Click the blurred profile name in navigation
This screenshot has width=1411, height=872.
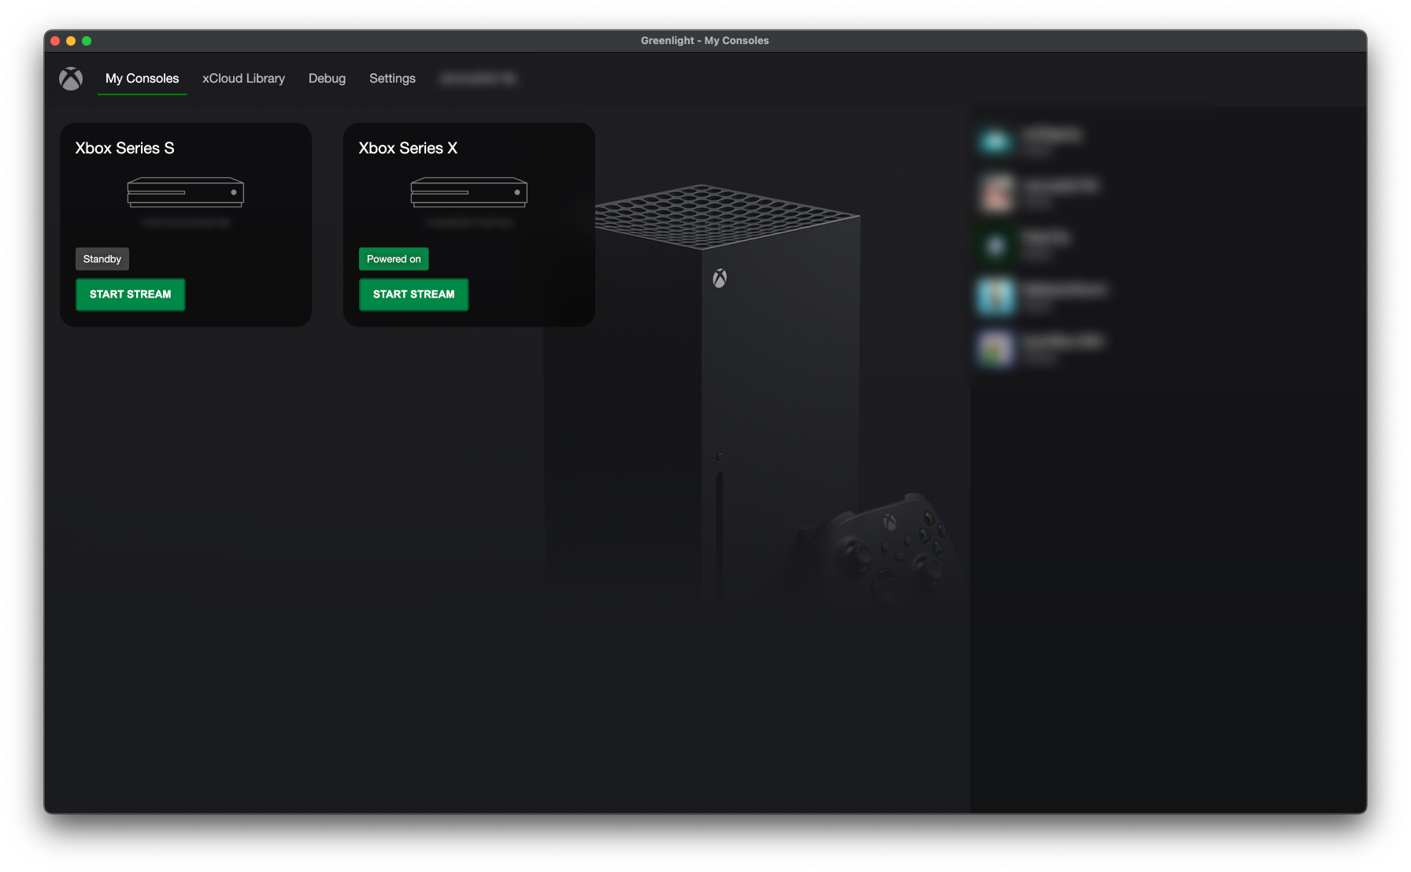[478, 79]
